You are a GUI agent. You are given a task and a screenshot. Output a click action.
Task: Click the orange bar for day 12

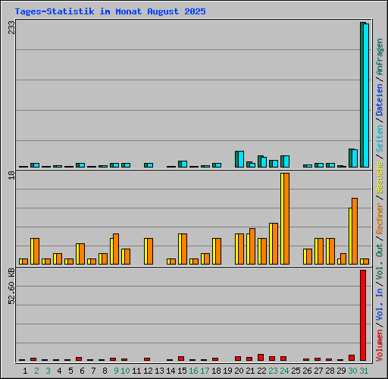pyautogui.click(x=150, y=251)
